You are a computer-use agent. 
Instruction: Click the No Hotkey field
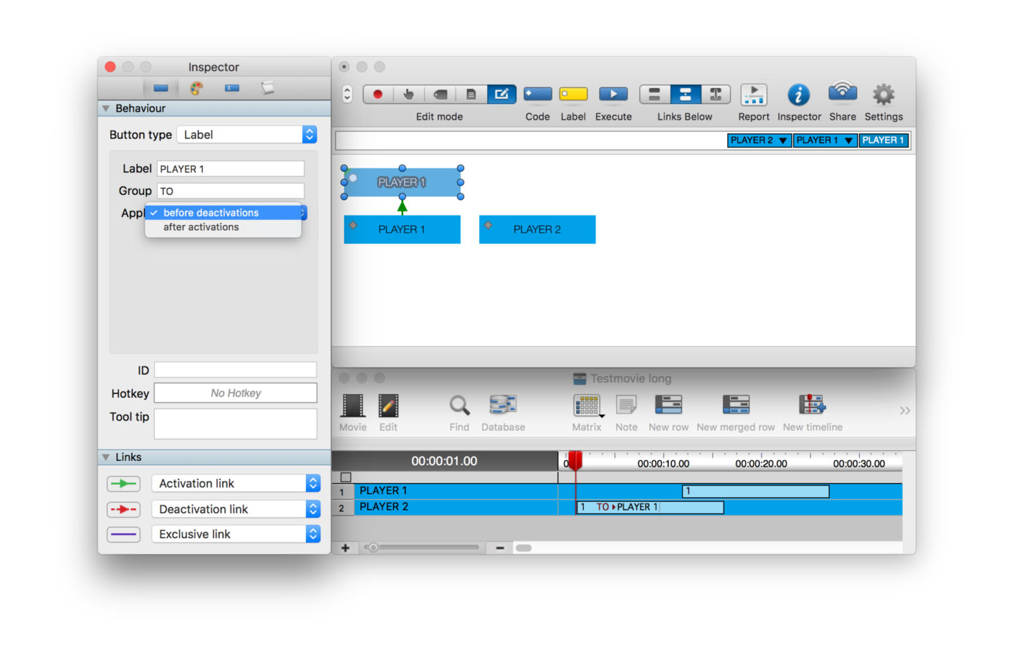click(236, 393)
